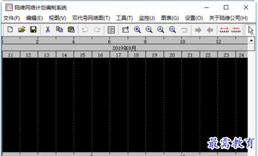Select day 21 column header
Image resolution: width=258 pixels, height=156 pixels.
tap(190, 55)
